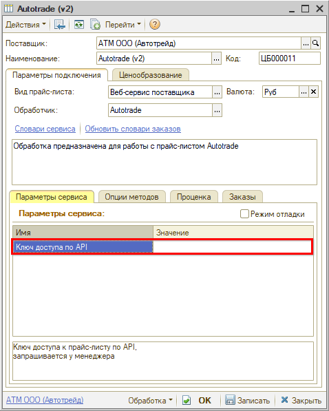The image size is (329, 411).
Task: Click the Обработчик field Autotrade
Action: click(160, 110)
